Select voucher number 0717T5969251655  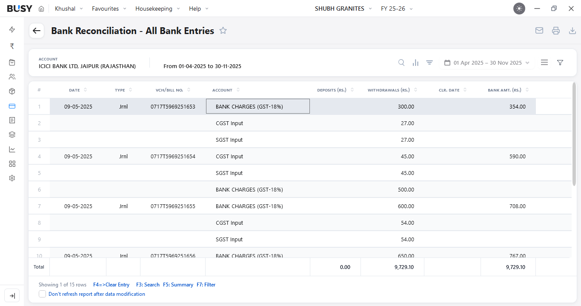click(x=173, y=206)
